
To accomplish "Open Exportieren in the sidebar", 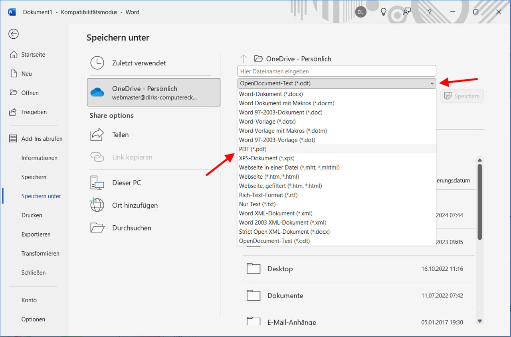I will coord(36,235).
